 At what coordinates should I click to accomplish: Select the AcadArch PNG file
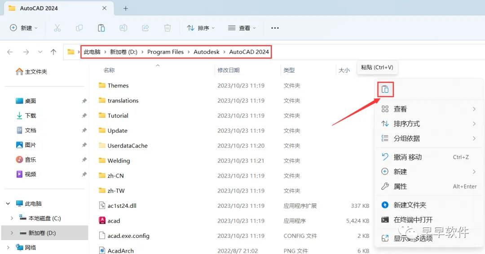click(120, 250)
